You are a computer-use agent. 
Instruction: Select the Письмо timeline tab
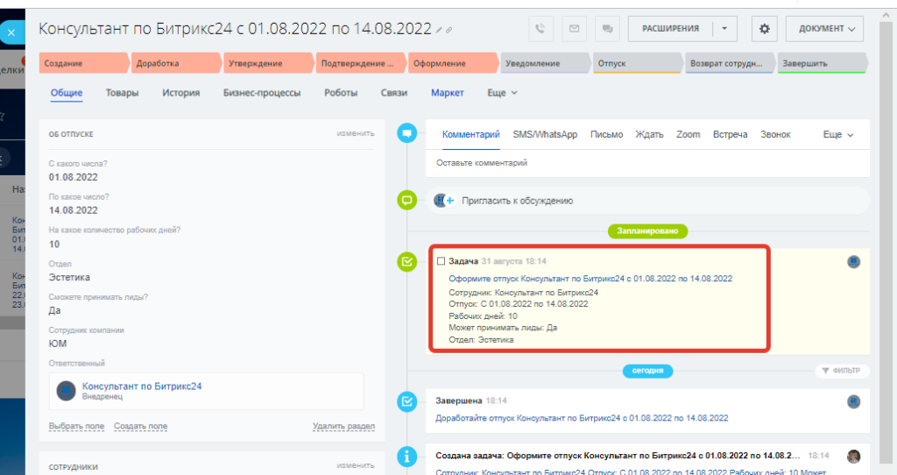point(606,134)
